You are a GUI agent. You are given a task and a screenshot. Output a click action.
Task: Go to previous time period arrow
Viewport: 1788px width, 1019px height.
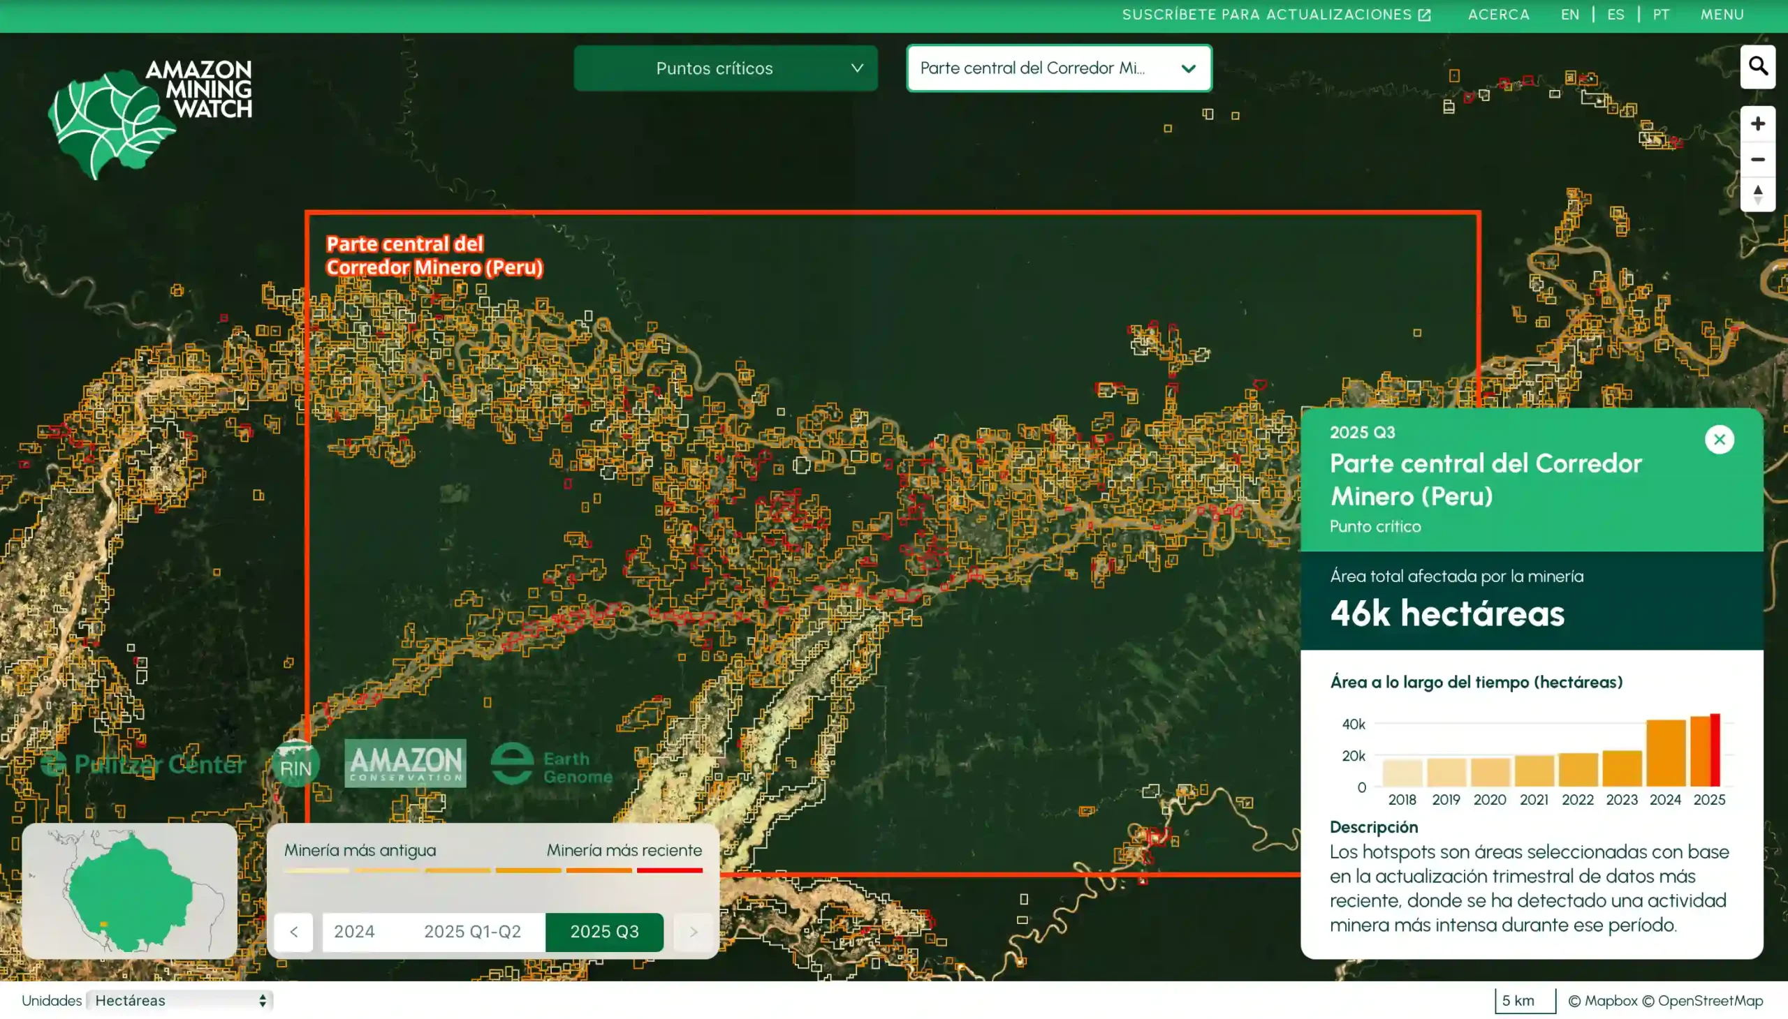(x=293, y=932)
